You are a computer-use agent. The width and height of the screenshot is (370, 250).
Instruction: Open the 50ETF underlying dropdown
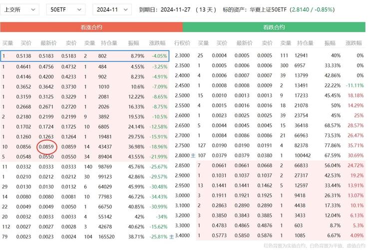(65, 9)
